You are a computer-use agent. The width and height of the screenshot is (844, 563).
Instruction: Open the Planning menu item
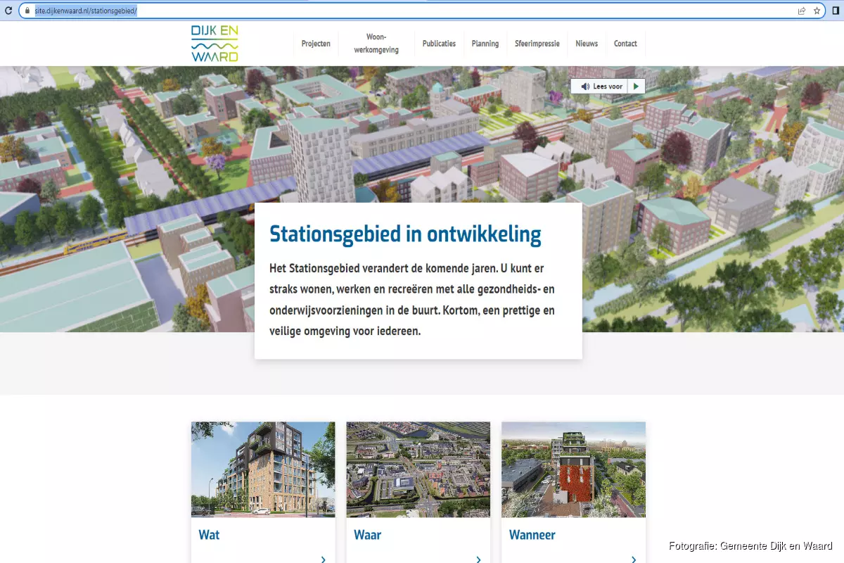pos(485,44)
